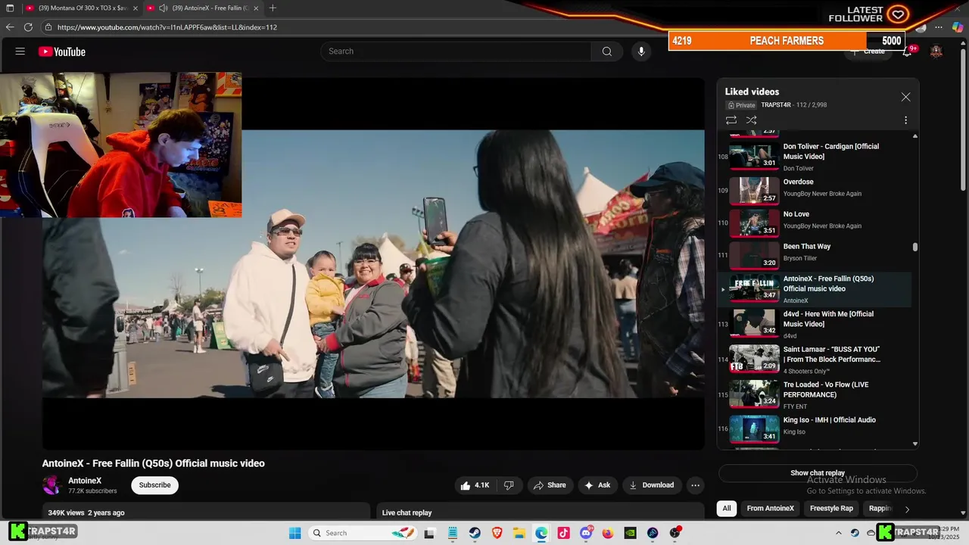Open playlist three-dot options menu
This screenshot has width=969, height=545.
[905, 120]
